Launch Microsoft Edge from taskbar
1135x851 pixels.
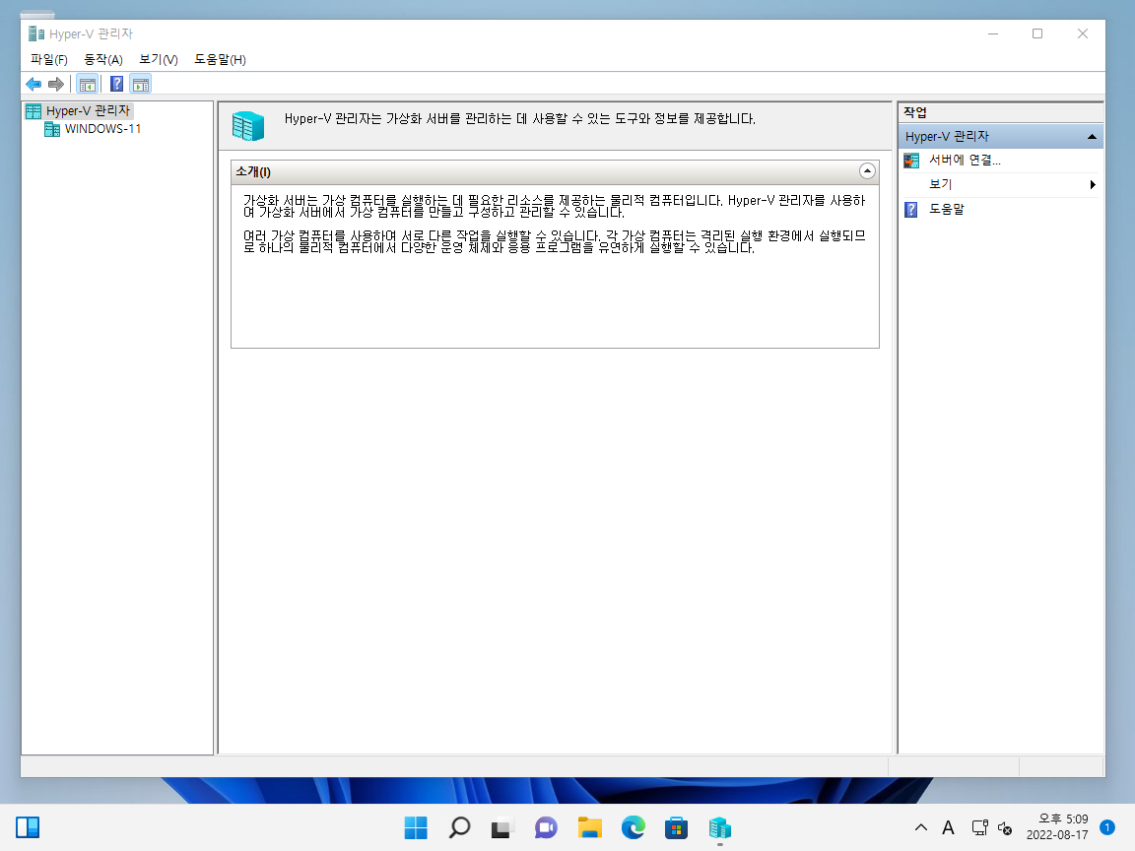[x=633, y=827]
